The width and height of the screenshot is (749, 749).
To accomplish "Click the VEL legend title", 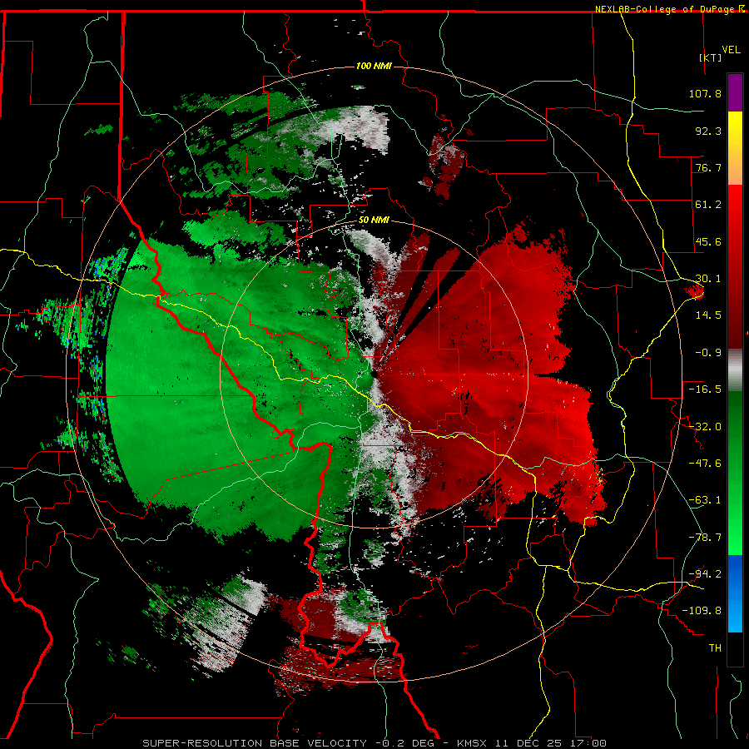I will click(x=732, y=50).
